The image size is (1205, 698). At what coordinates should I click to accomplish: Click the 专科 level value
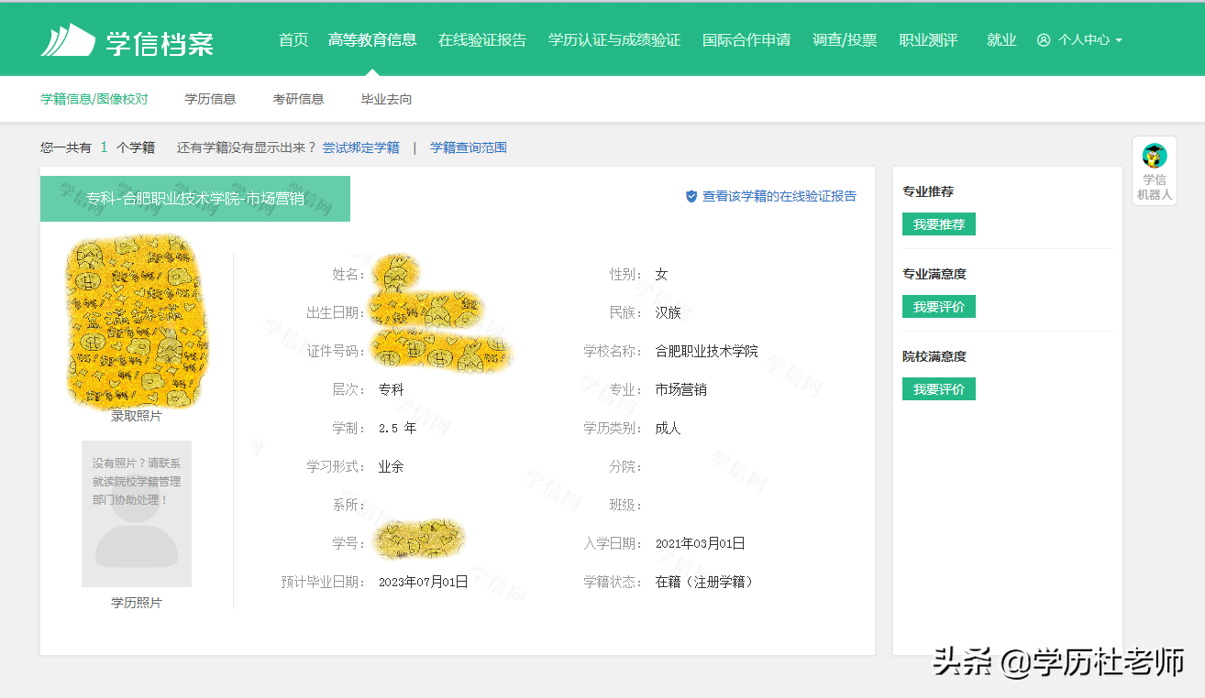[x=392, y=389]
